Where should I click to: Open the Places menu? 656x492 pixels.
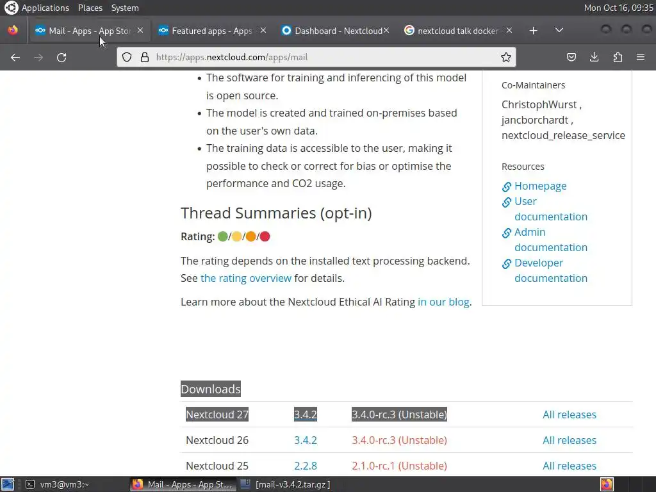(90, 8)
